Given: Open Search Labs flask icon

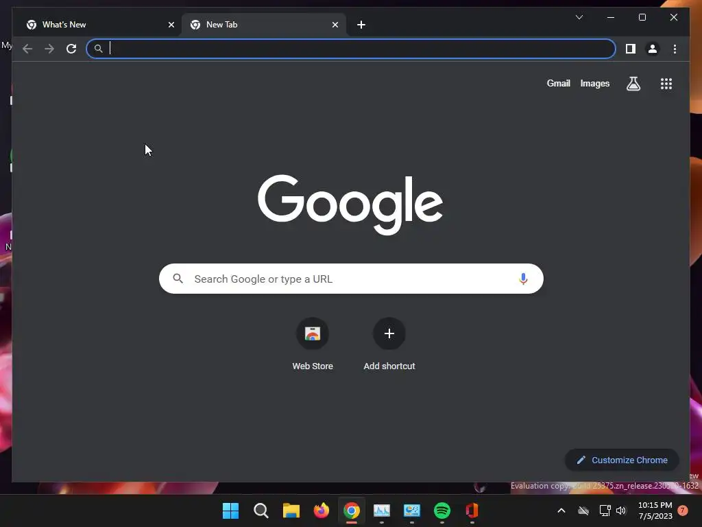Looking at the screenshot, I should 633,83.
